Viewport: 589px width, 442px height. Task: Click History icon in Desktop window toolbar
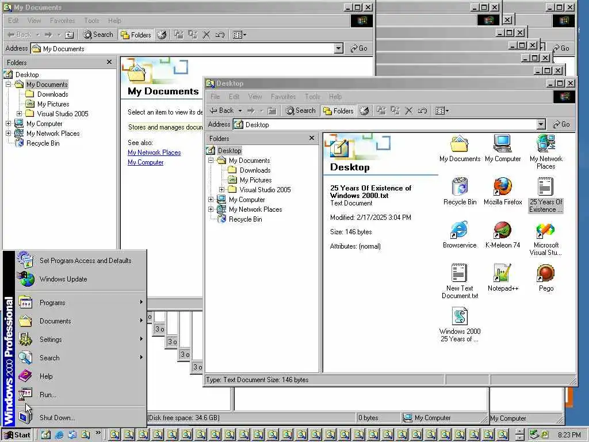[x=364, y=110]
